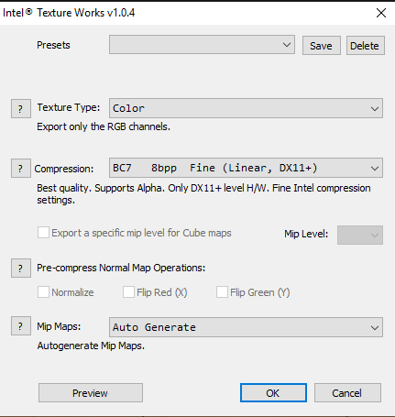Viewport: 395px width, 417px height.
Task: Confirm settings with the OK button
Action: click(x=273, y=393)
